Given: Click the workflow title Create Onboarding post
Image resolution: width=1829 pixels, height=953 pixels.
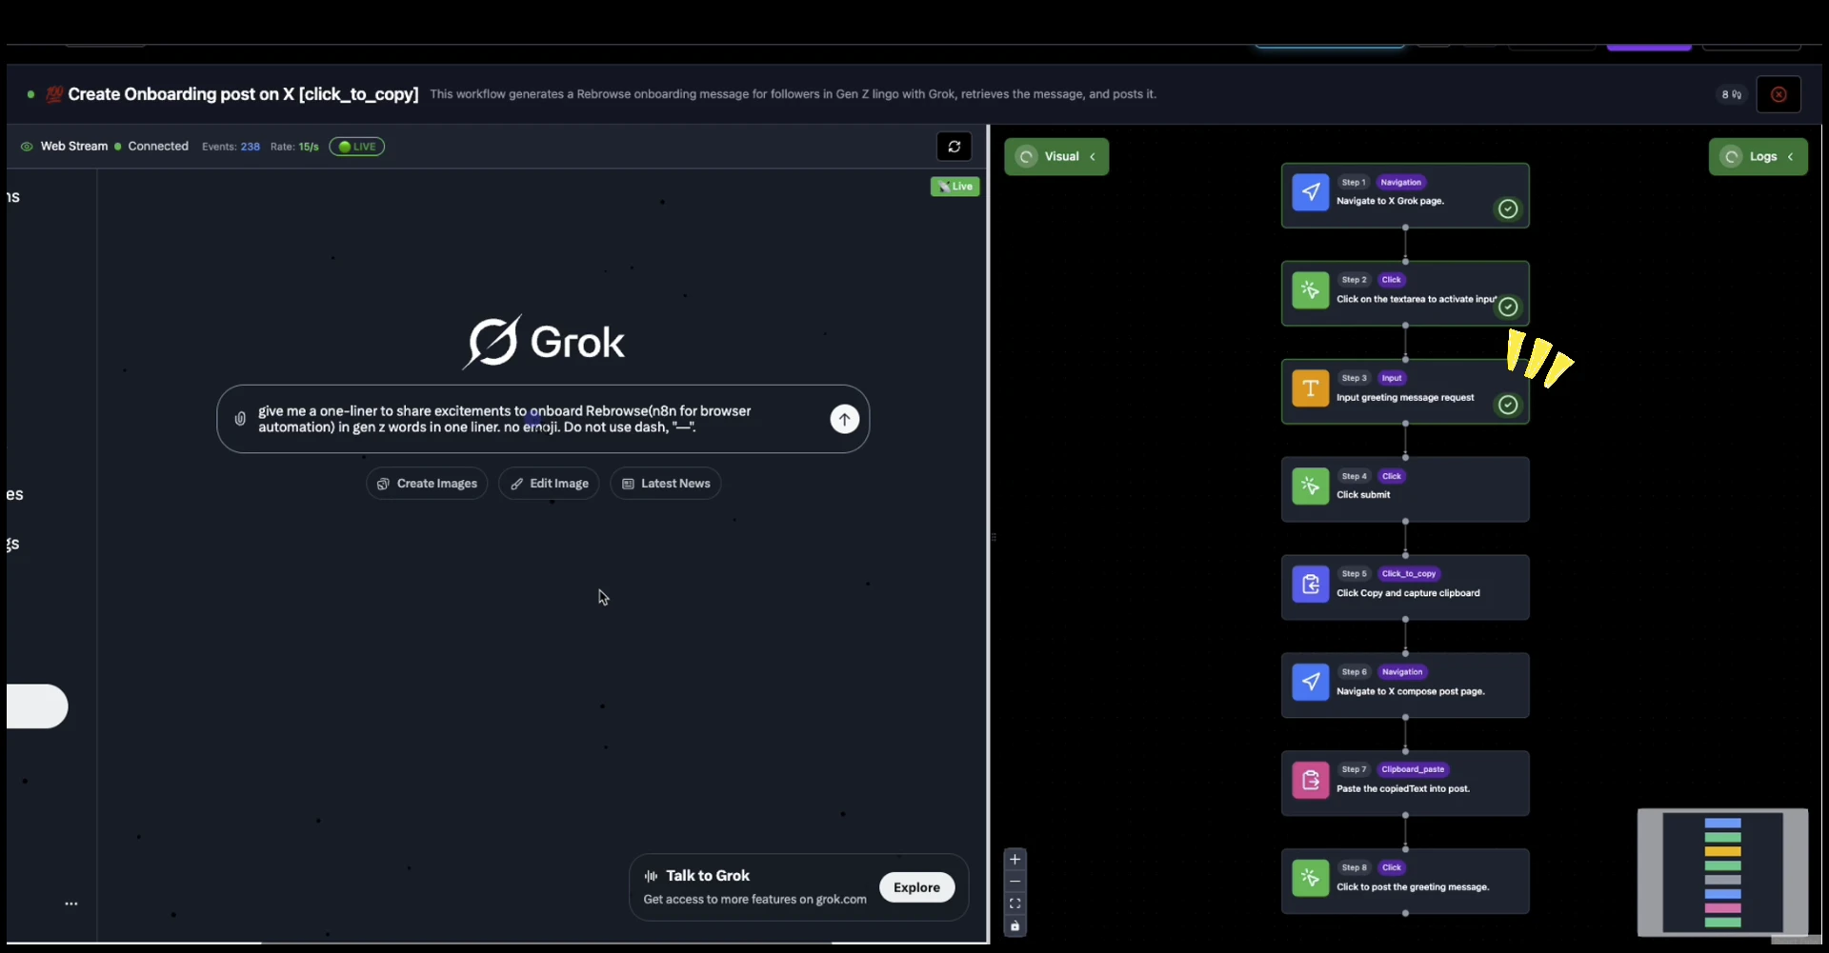Looking at the screenshot, I should (243, 94).
